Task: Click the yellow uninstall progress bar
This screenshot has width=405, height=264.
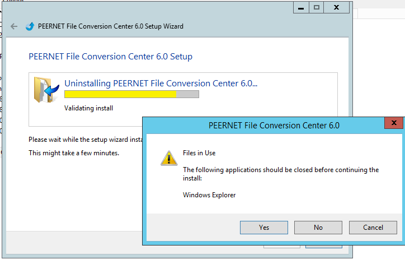Action: [131, 94]
